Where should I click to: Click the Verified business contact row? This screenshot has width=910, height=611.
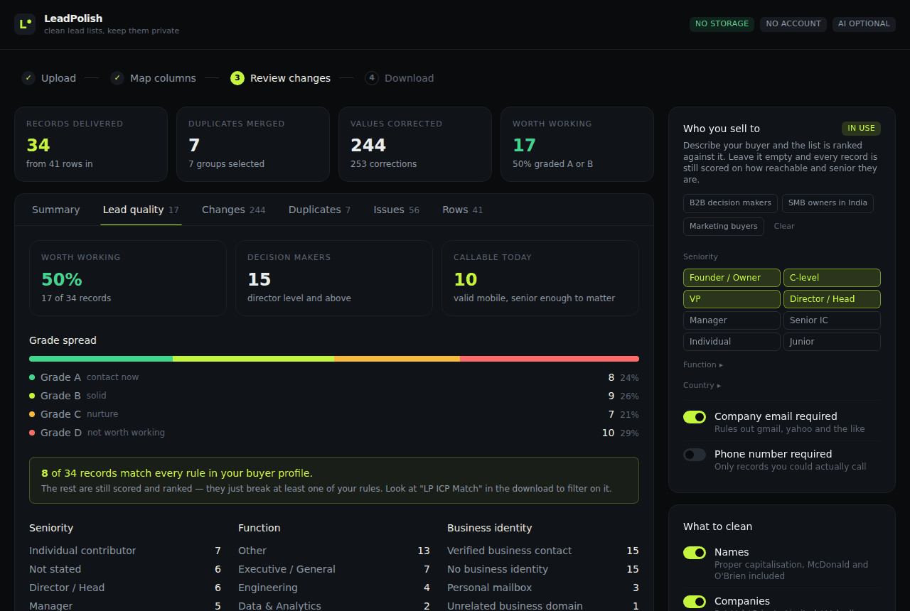(543, 551)
